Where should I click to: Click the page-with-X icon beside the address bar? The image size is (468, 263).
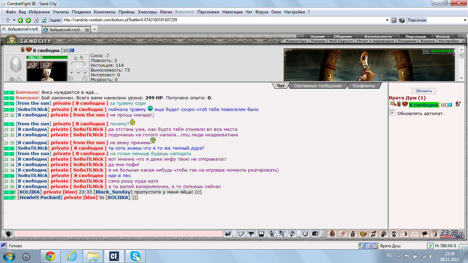tap(394, 20)
